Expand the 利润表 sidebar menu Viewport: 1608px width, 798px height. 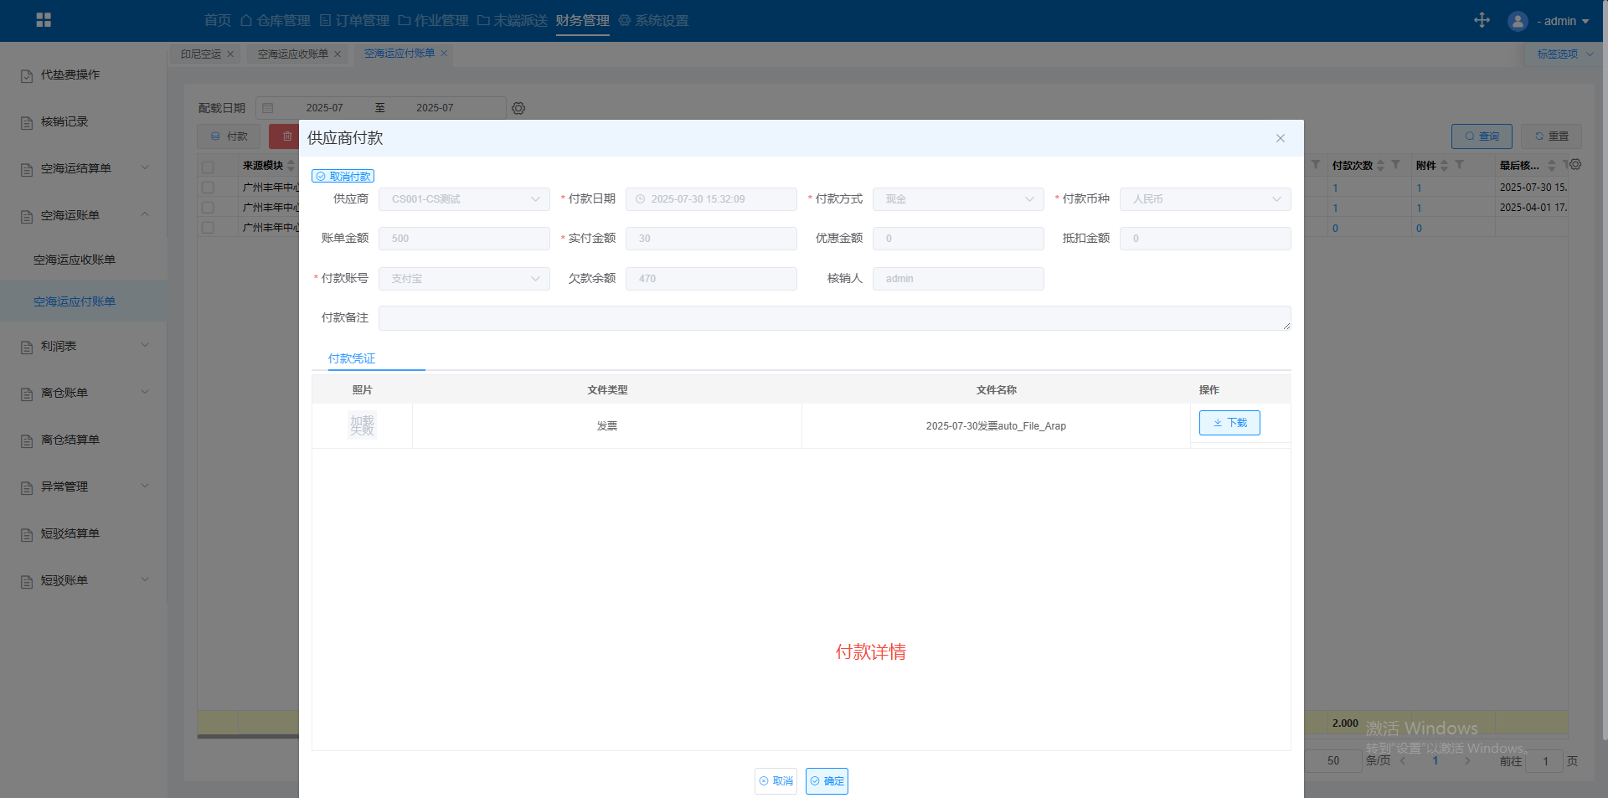84,346
